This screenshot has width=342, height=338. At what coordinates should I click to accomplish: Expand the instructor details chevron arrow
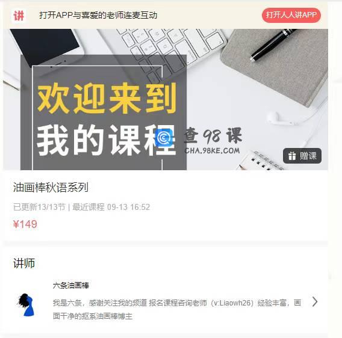pos(314,302)
